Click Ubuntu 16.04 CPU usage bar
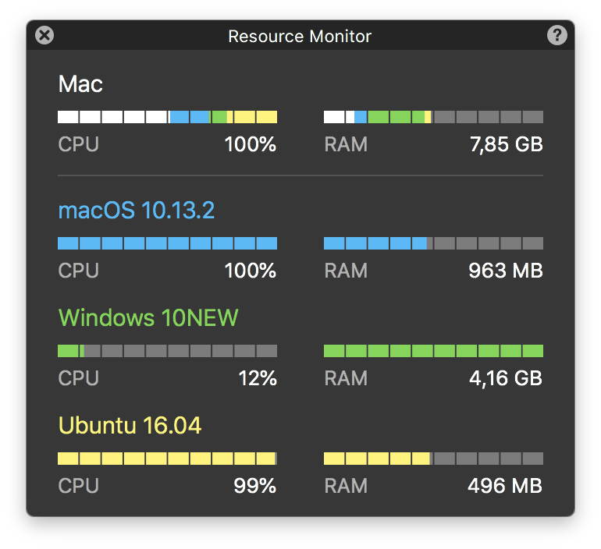This screenshot has height=549, width=601. click(168, 459)
